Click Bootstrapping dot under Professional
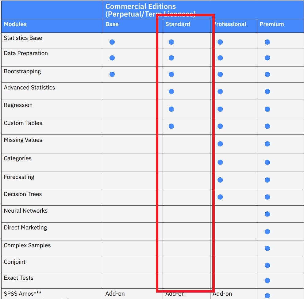 tap(220, 74)
